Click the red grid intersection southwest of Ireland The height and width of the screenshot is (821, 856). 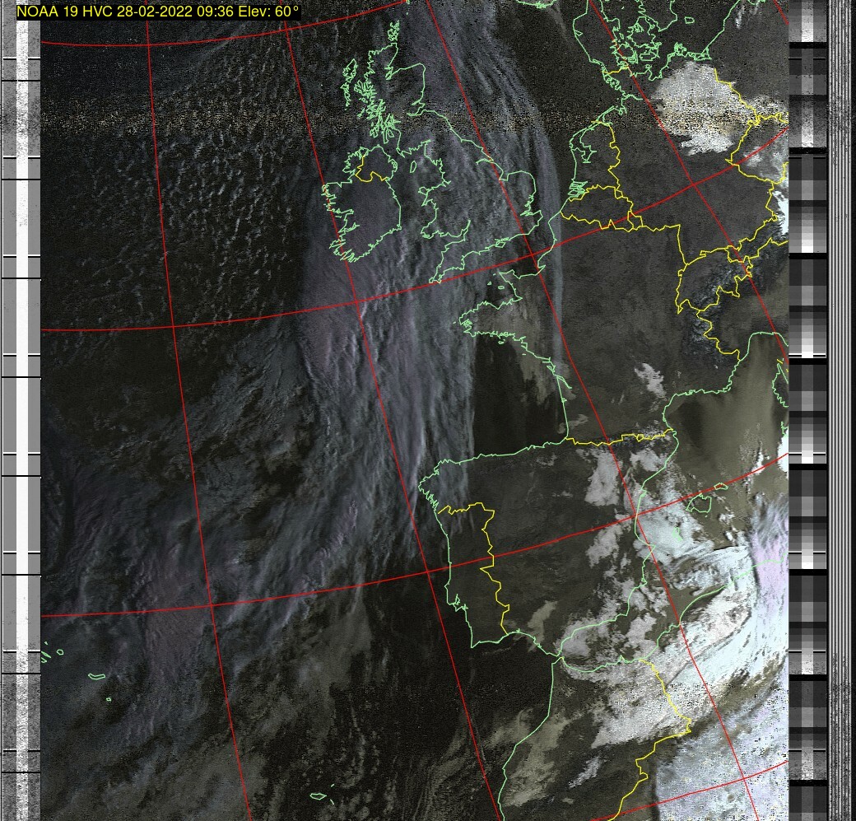point(360,302)
